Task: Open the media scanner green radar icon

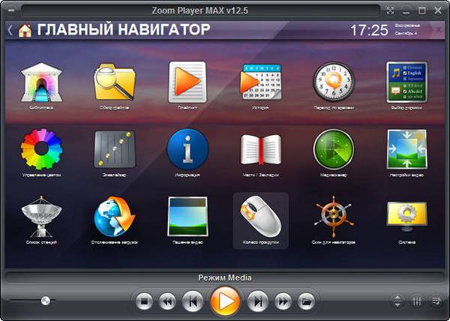Action: [x=334, y=149]
